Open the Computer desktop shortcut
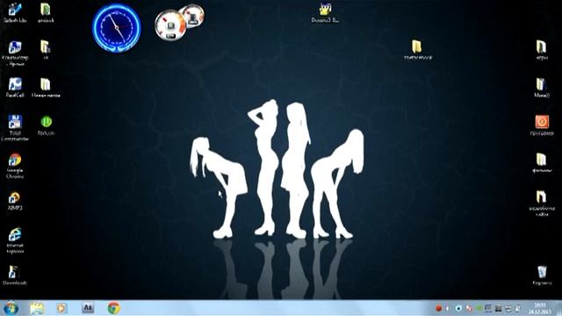562x316 pixels. [15, 54]
